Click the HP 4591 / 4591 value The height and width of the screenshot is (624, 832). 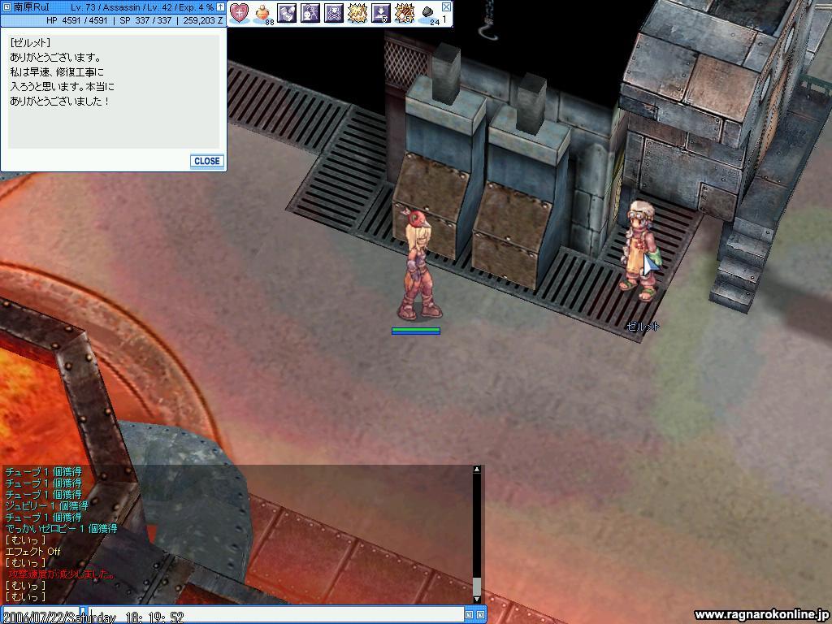(77, 20)
